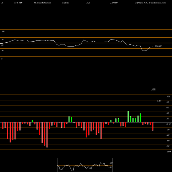The width and height of the screenshot is (172, 172).
Task: Click the RSI axis label 70
Action: (x=2, y=40)
